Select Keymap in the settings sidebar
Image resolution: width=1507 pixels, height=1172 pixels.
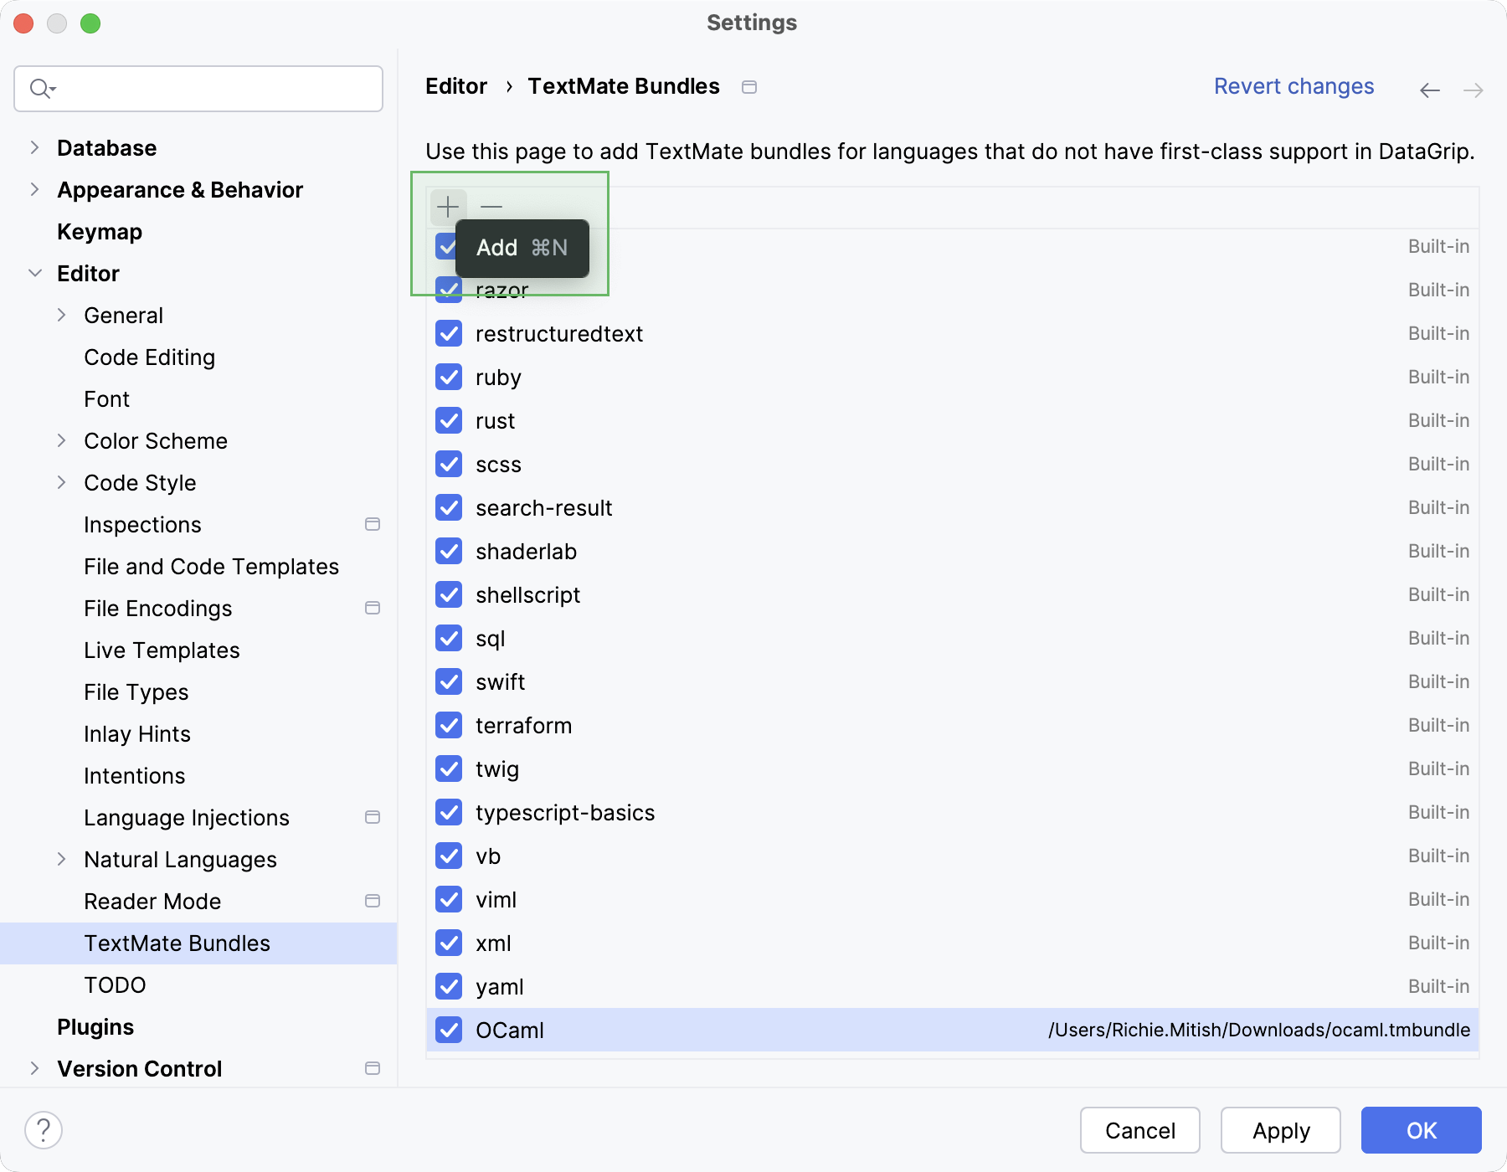click(99, 231)
